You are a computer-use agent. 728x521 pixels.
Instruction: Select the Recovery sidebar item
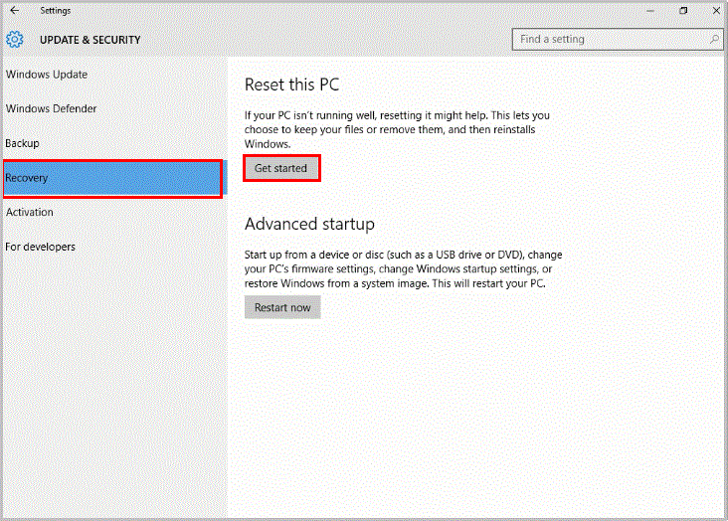(x=112, y=178)
